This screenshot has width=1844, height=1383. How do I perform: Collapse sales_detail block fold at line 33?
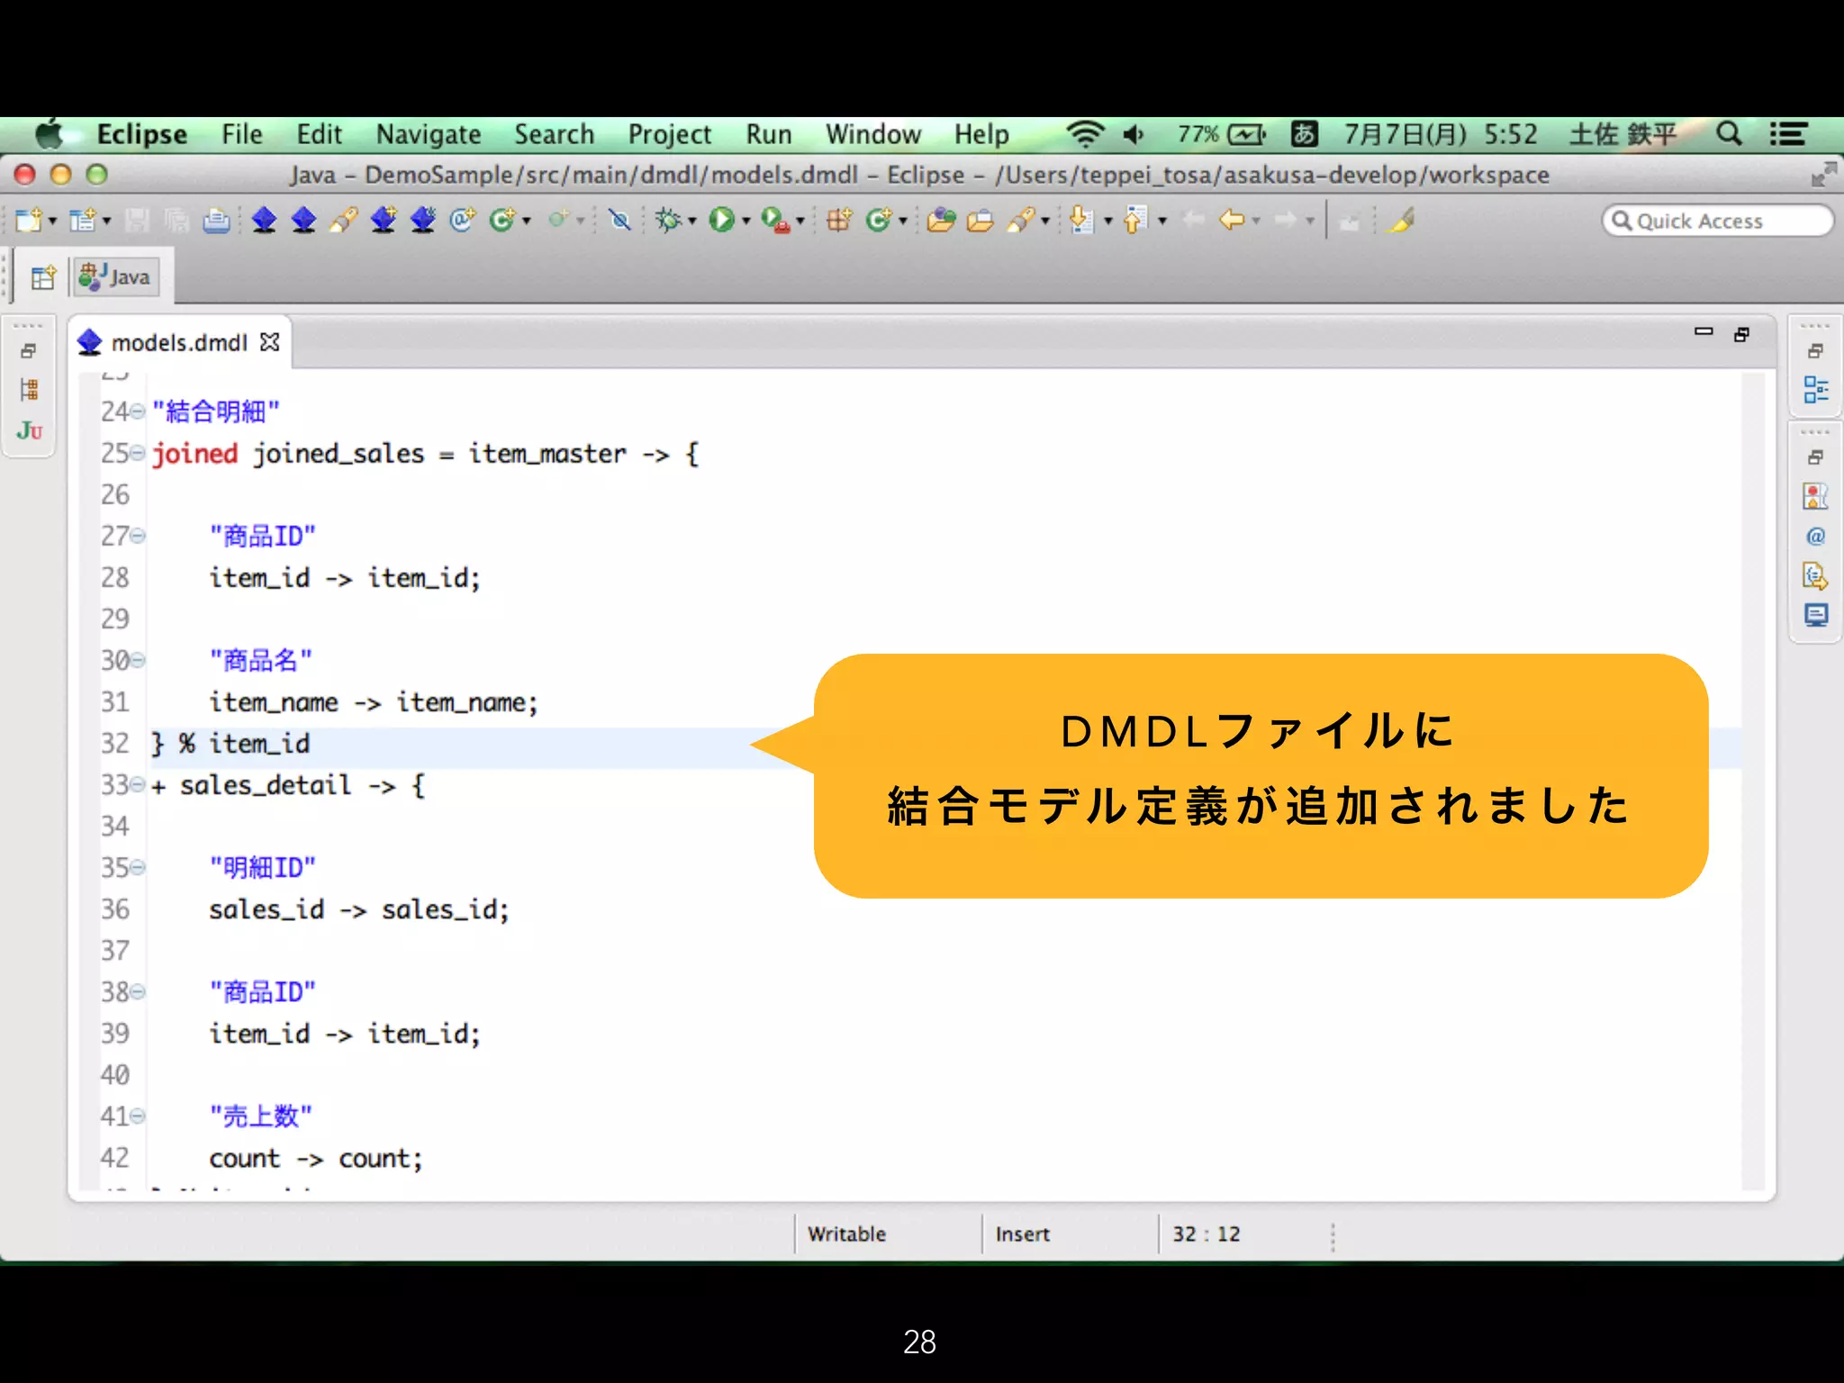click(137, 785)
